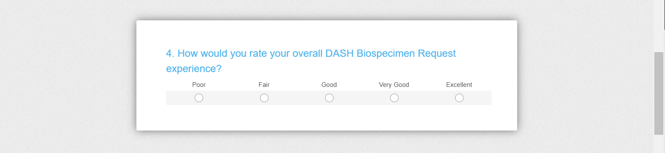Image resolution: width=665 pixels, height=153 pixels.
Task: Mark the Good rating radio button
Action: 329,98
